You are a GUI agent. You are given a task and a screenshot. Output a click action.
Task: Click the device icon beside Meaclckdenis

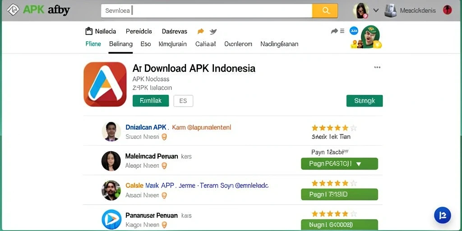391,10
